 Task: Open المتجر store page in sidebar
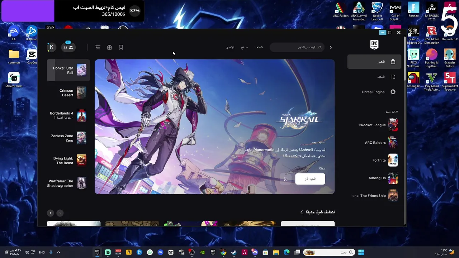[x=374, y=62]
